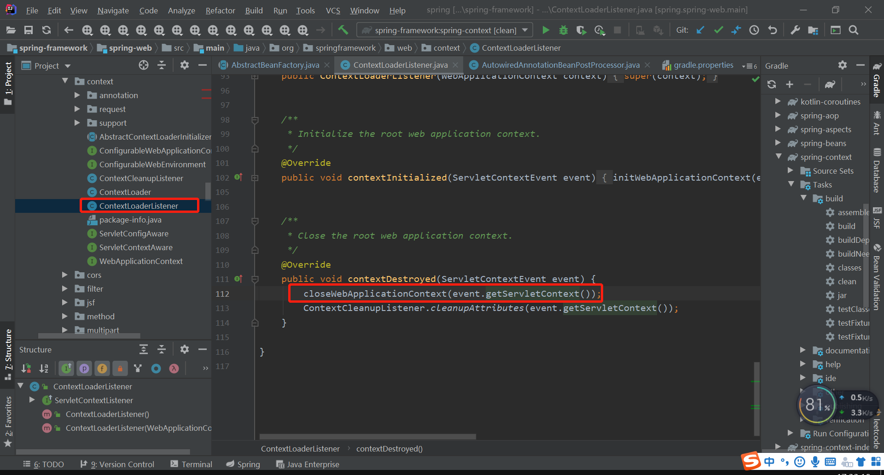This screenshot has height=475, width=884.
Task: Show hidden editor tabs list
Action: 750,66
